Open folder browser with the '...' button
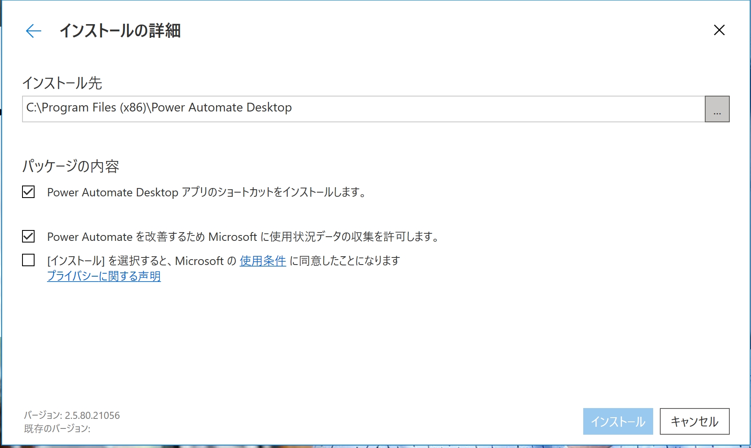 tap(716, 109)
